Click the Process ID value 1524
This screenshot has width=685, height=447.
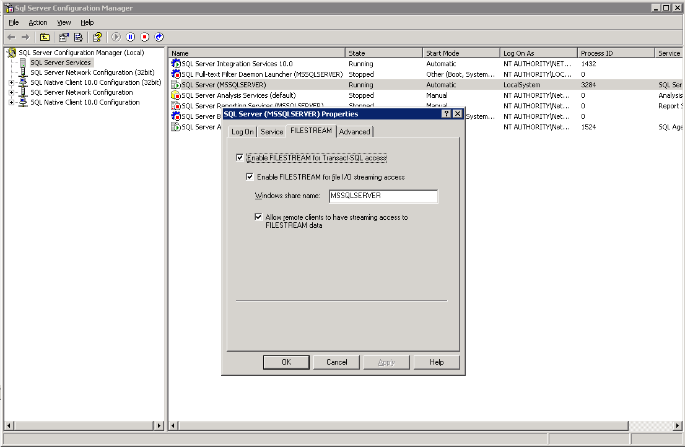click(588, 127)
